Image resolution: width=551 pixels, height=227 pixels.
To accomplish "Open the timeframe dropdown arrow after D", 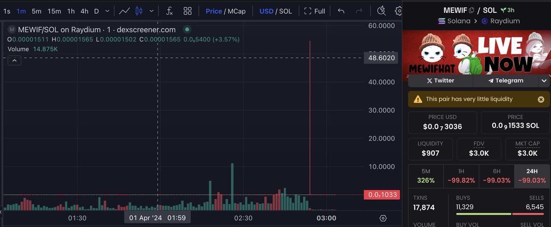I will [x=107, y=11].
